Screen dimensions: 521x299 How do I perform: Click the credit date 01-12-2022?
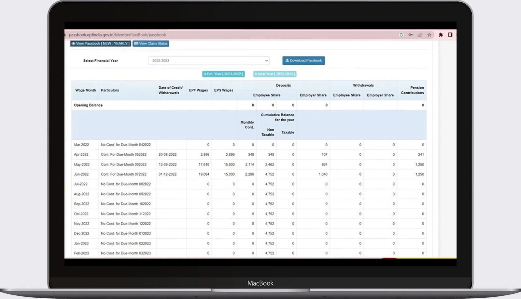(x=167, y=175)
